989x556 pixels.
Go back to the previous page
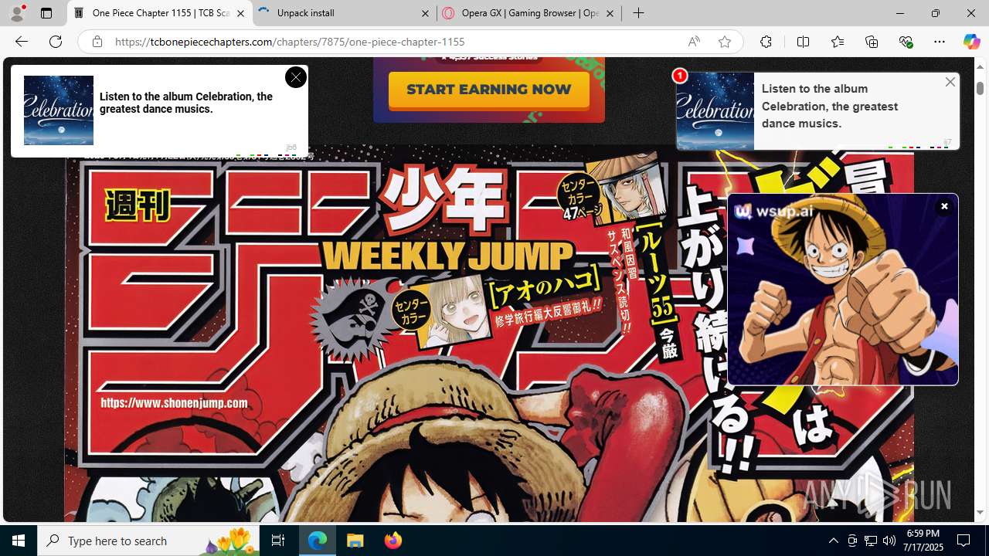(x=22, y=42)
